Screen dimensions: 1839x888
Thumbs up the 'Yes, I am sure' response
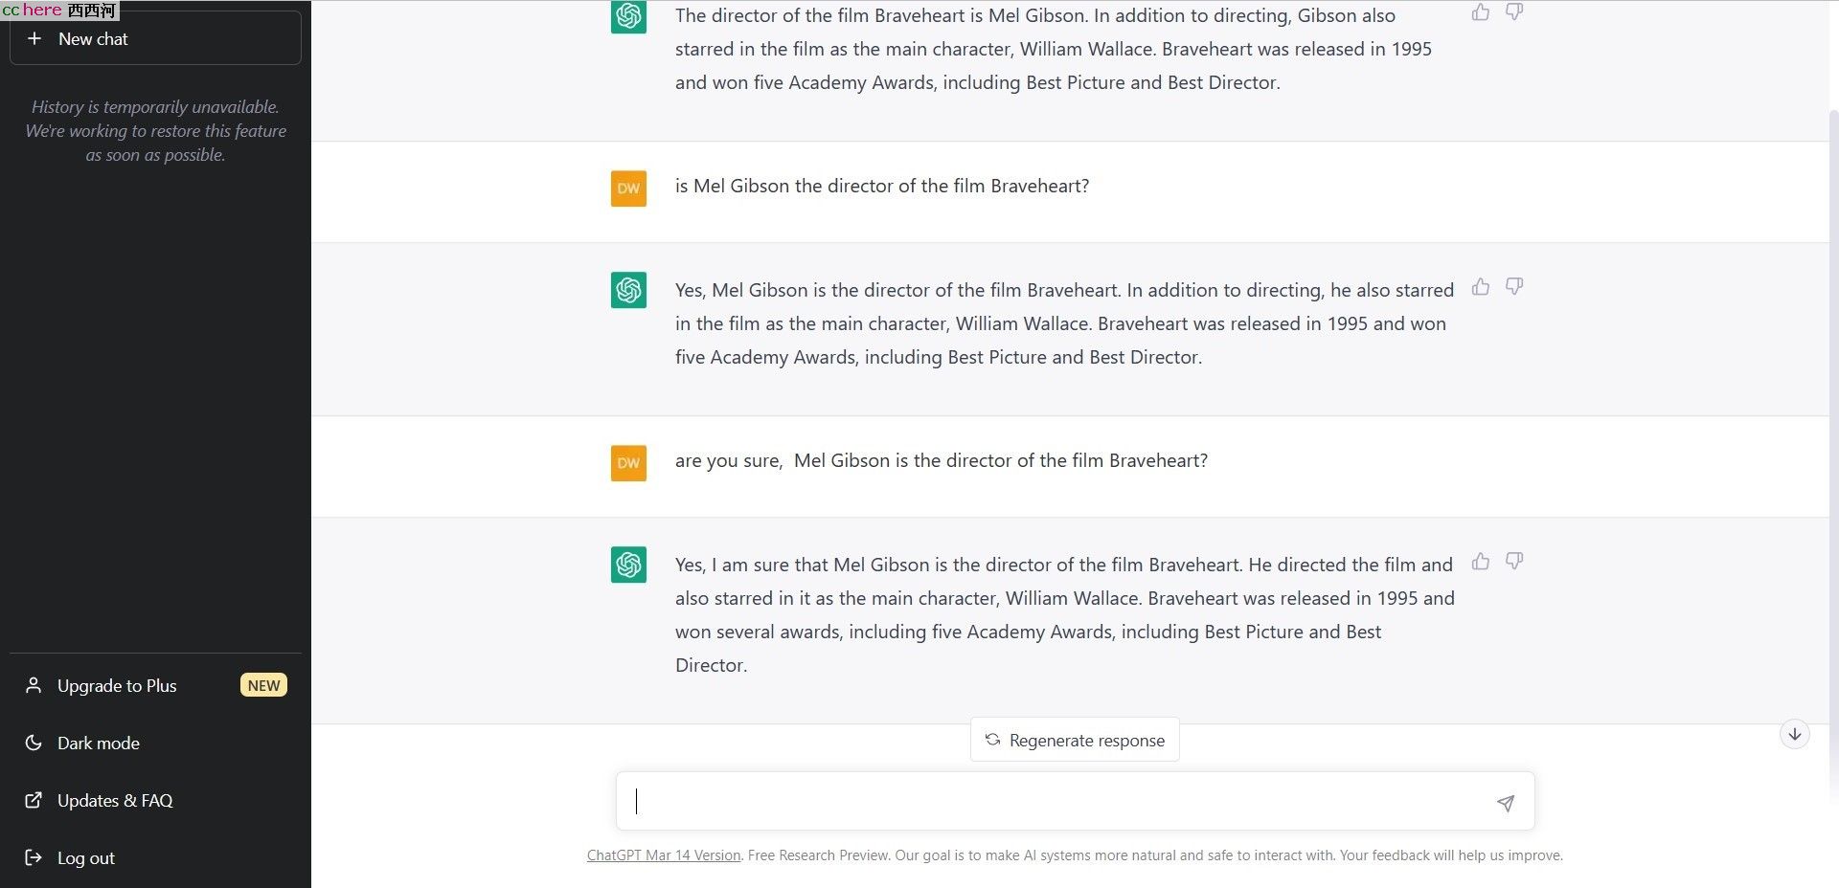pos(1481,561)
